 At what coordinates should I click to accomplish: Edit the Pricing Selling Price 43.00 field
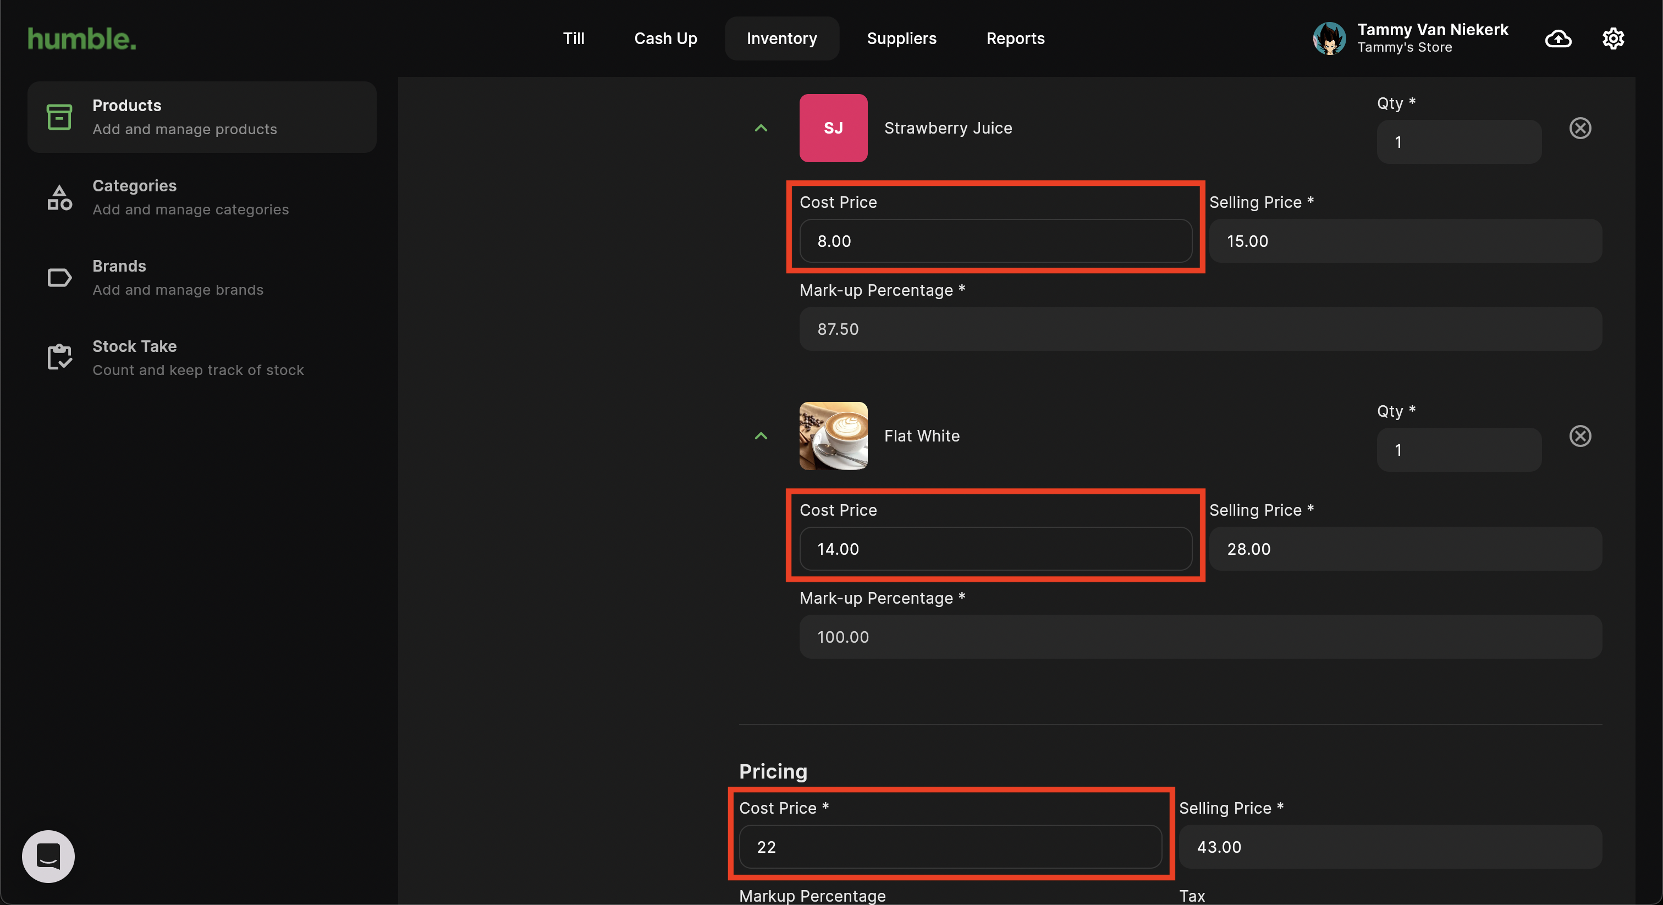[1390, 847]
